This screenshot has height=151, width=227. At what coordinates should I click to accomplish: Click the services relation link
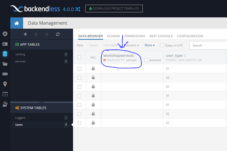[131, 60]
